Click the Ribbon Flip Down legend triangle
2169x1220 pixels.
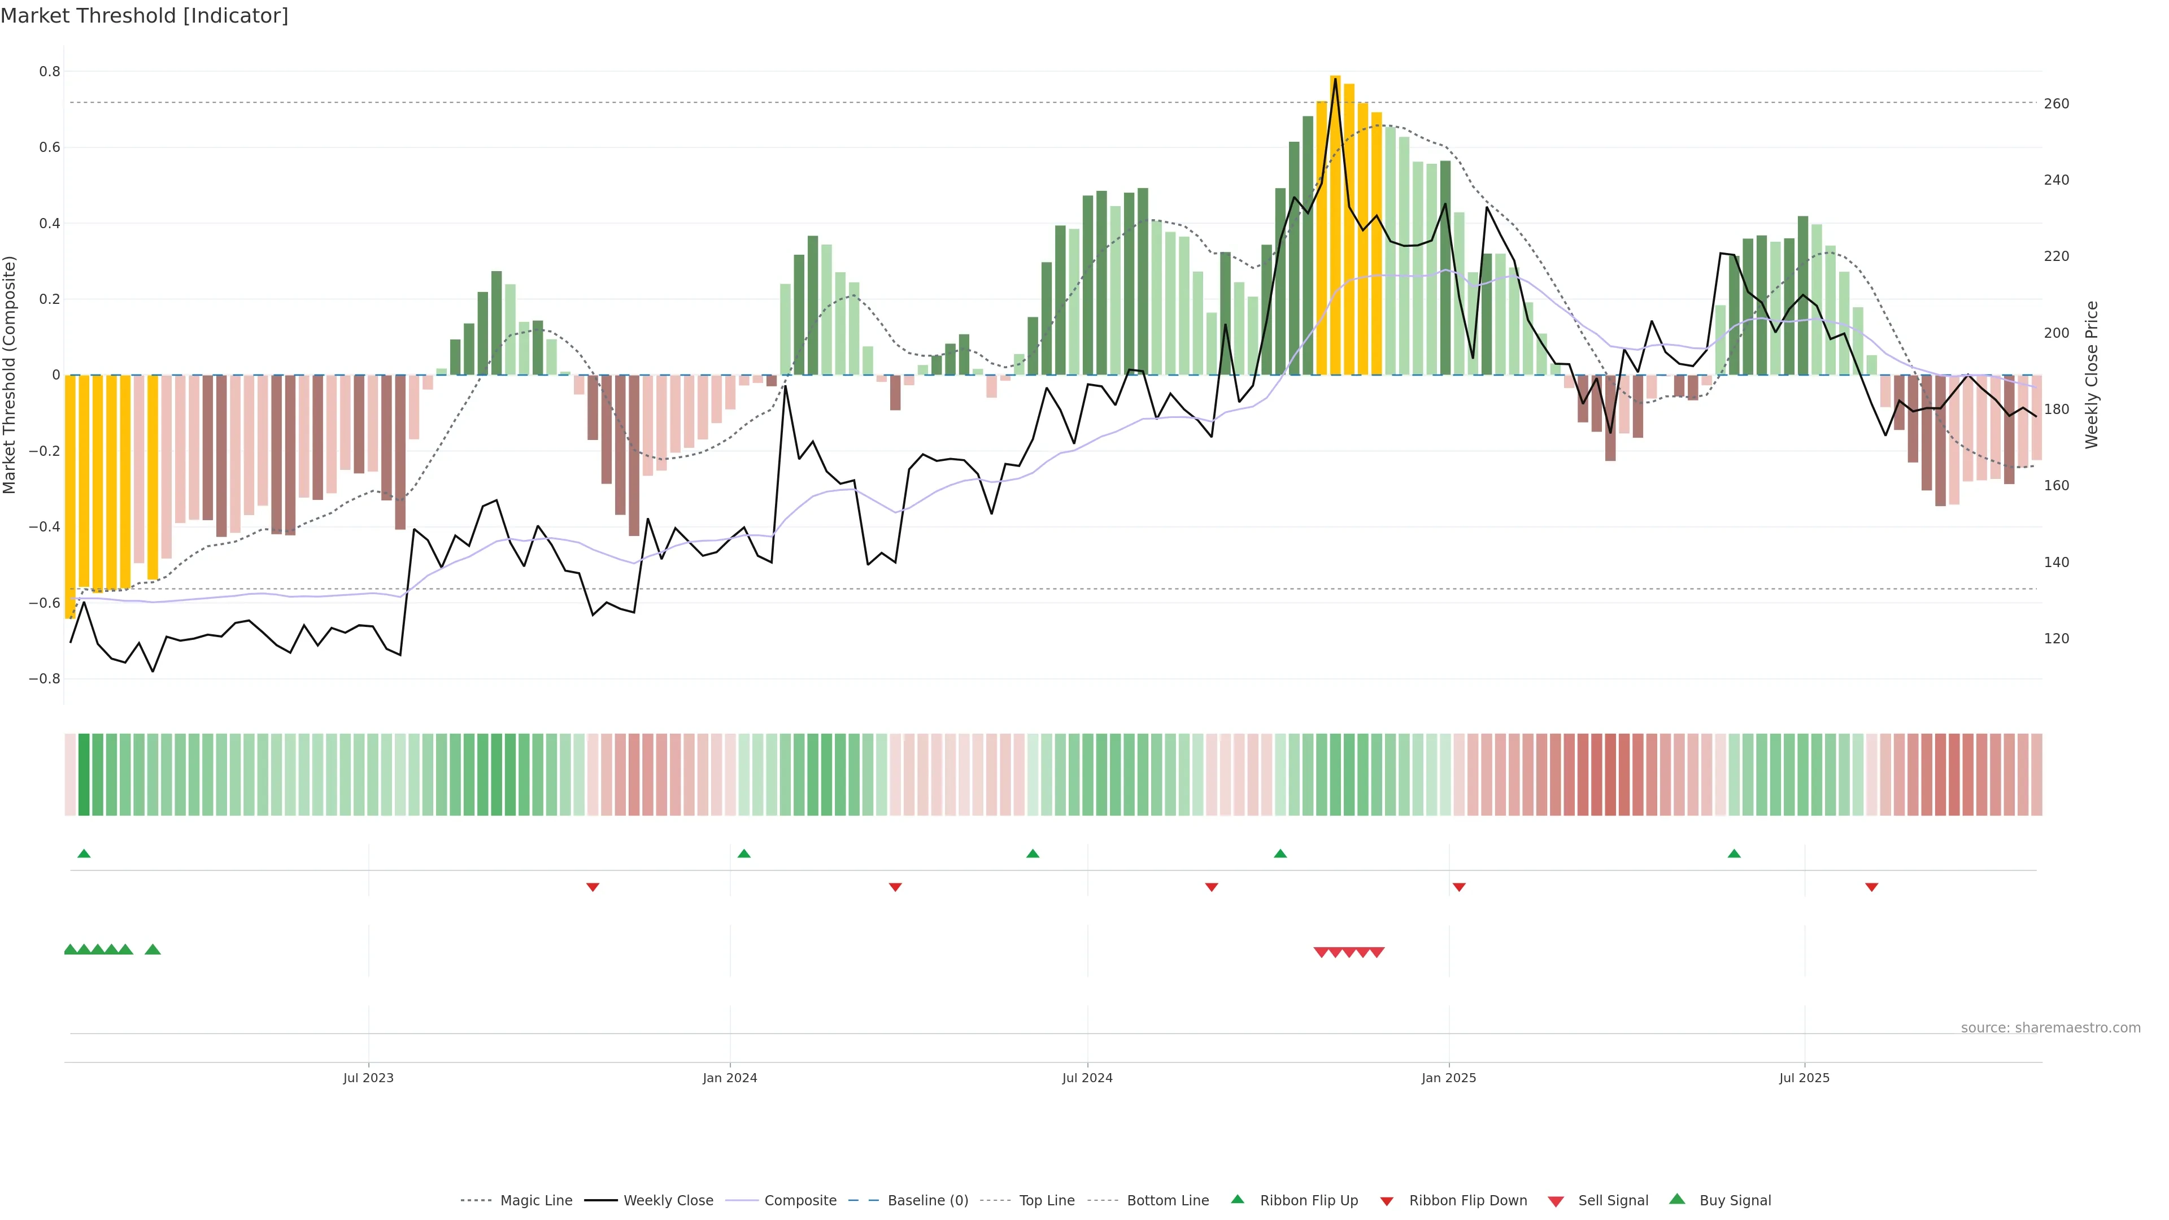coord(1387,1201)
